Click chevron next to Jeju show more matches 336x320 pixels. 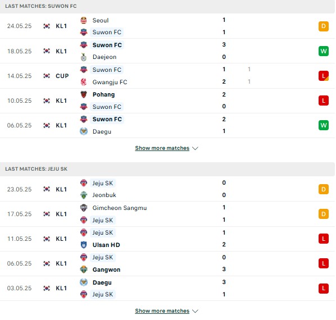195,311
